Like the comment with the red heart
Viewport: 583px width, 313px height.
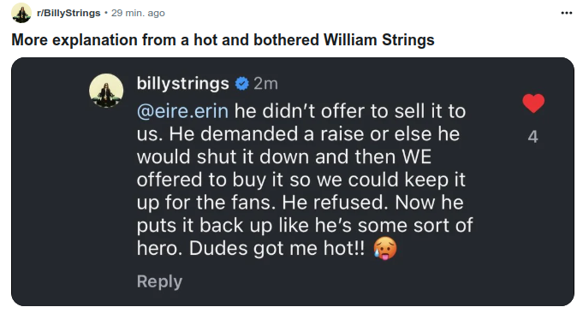(533, 103)
